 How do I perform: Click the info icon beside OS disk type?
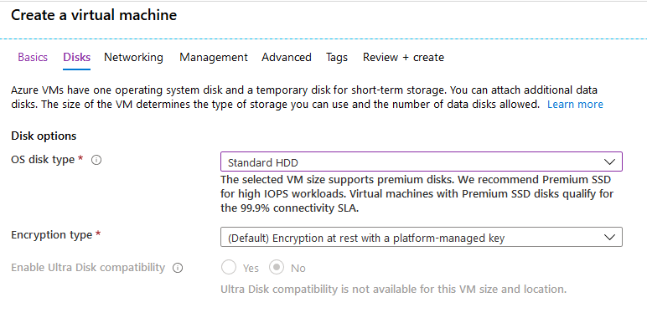pyautogui.click(x=96, y=160)
